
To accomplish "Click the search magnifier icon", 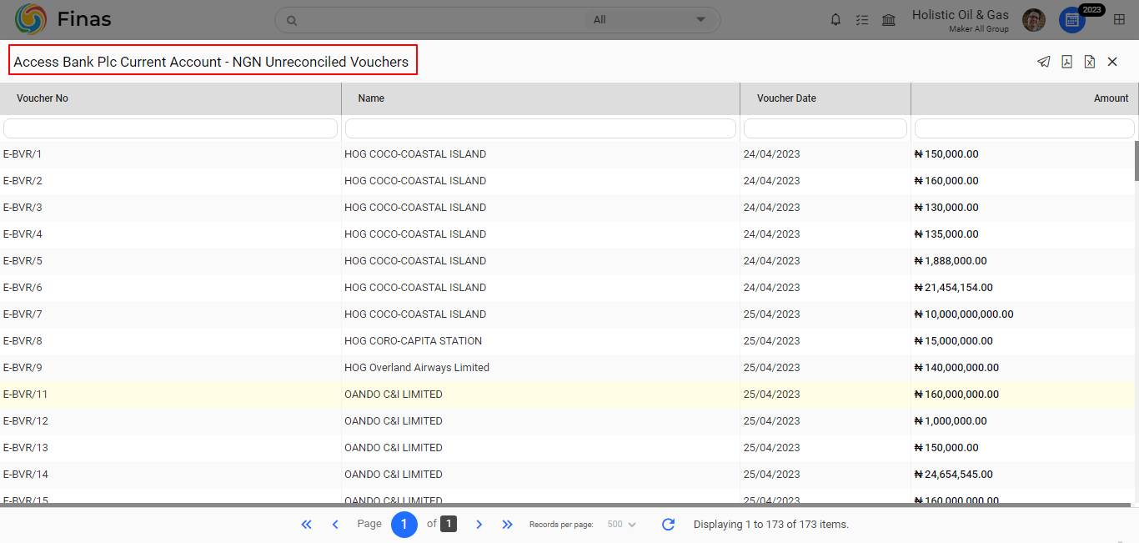I will click(292, 20).
